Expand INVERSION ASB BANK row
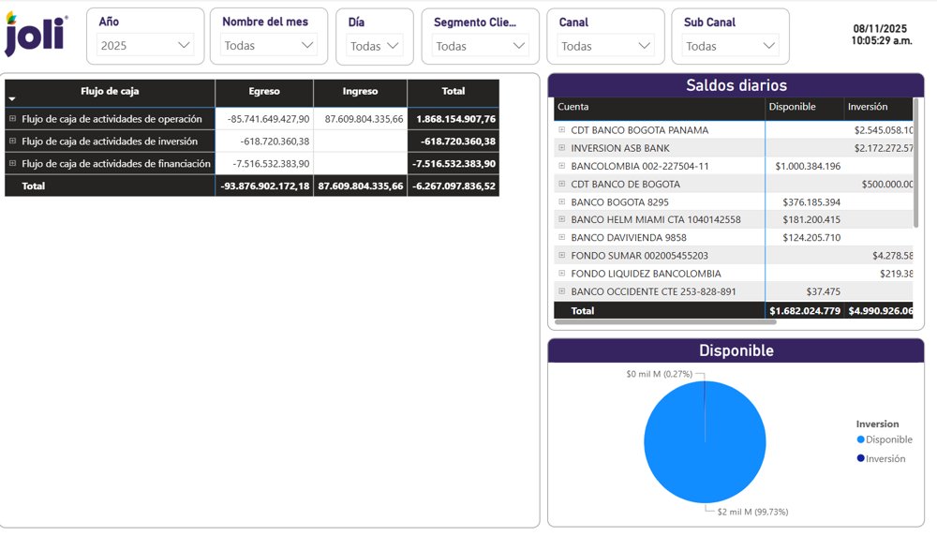 tap(562, 148)
